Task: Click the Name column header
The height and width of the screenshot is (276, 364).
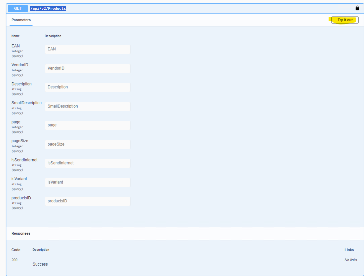Action: click(x=15, y=36)
